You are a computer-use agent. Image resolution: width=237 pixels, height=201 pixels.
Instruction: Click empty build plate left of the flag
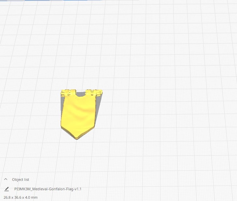pos(29,114)
